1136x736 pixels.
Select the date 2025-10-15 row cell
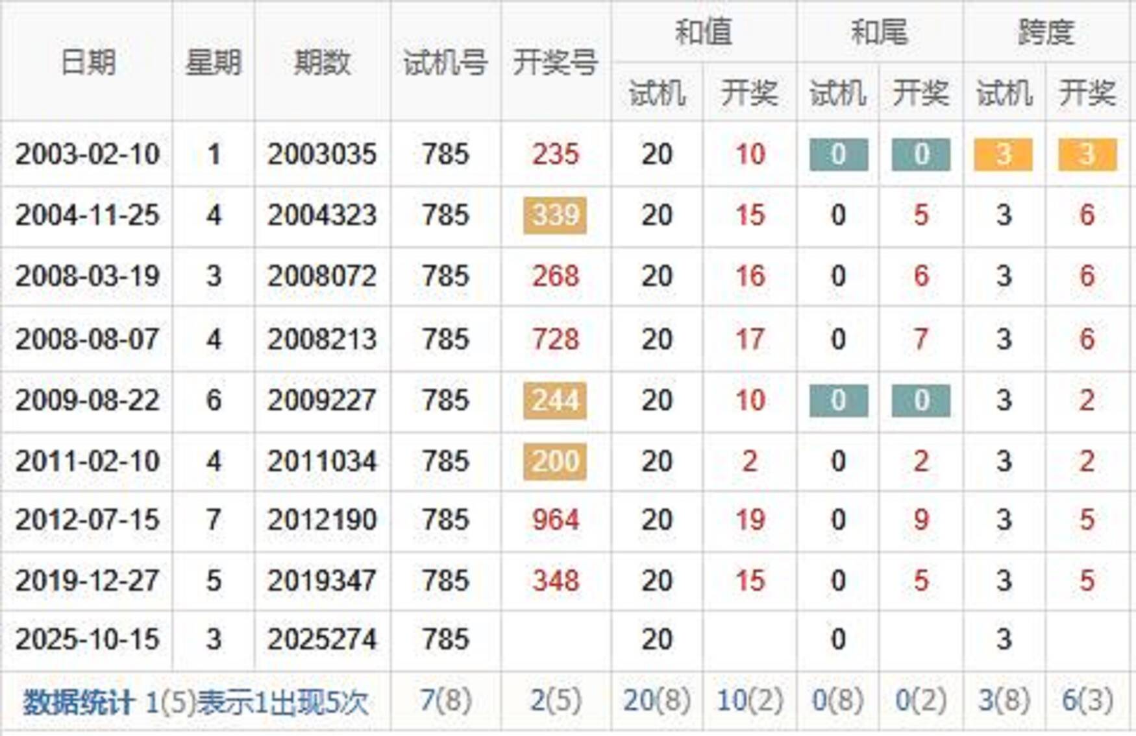pyautogui.click(x=87, y=639)
